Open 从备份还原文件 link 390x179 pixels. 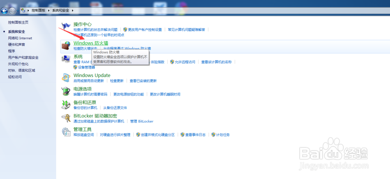coord(115,108)
